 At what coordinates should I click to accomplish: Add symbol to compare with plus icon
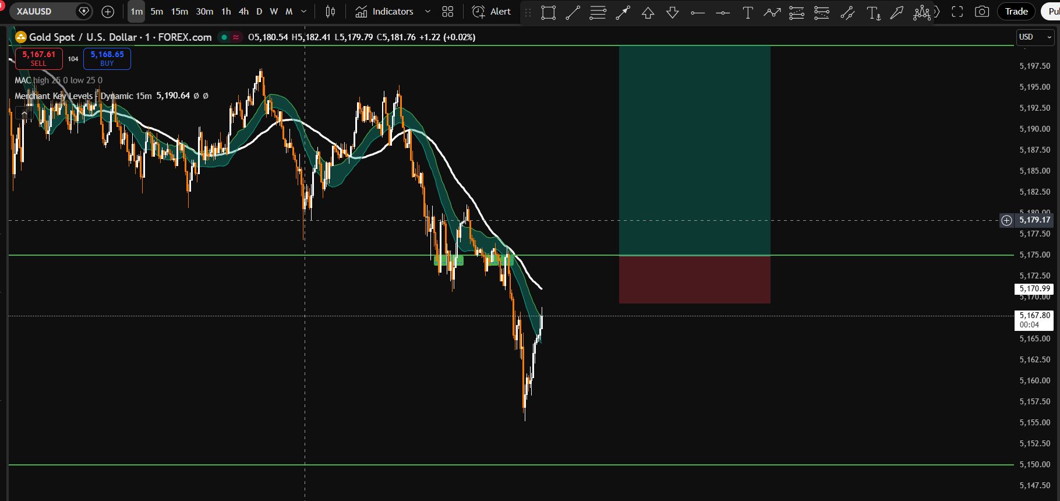pyautogui.click(x=108, y=12)
